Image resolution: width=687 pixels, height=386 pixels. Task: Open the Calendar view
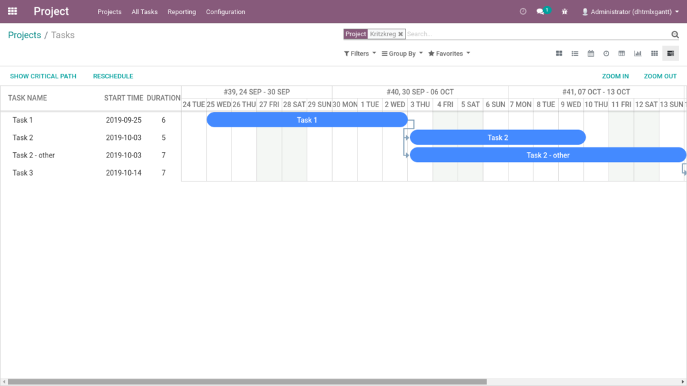(590, 53)
